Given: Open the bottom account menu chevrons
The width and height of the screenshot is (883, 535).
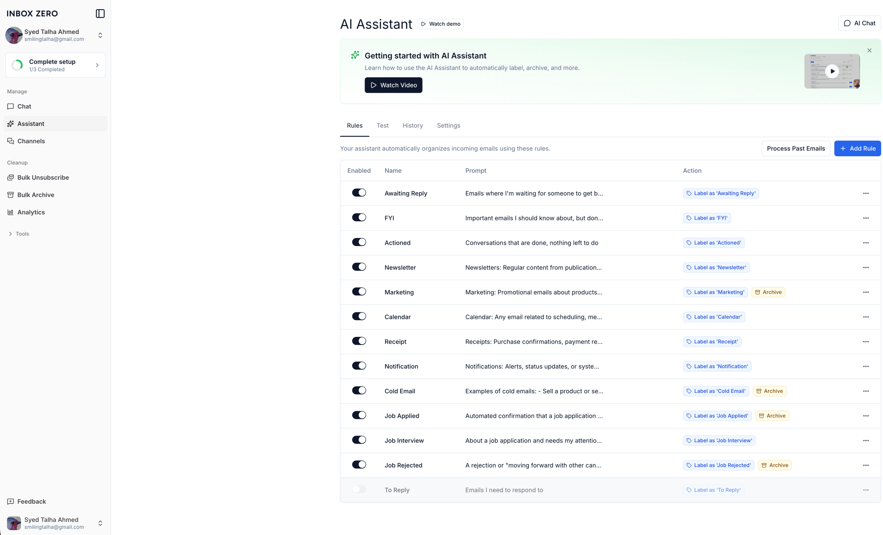Looking at the screenshot, I should click(x=100, y=524).
